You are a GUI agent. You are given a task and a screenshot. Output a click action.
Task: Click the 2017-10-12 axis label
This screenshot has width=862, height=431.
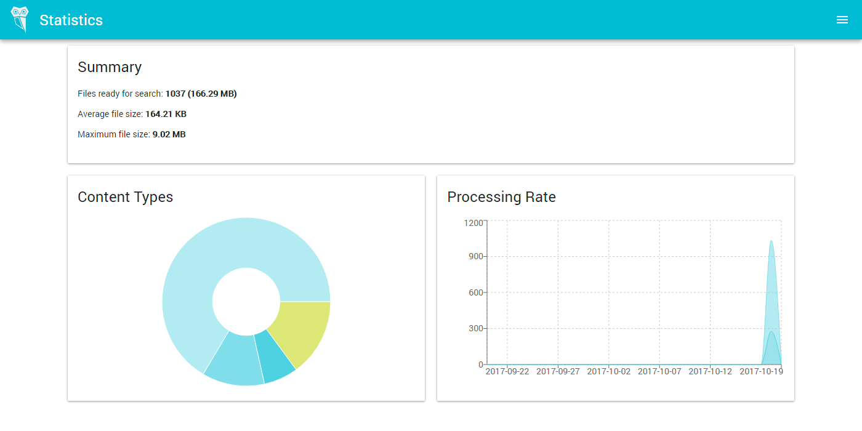tap(711, 371)
